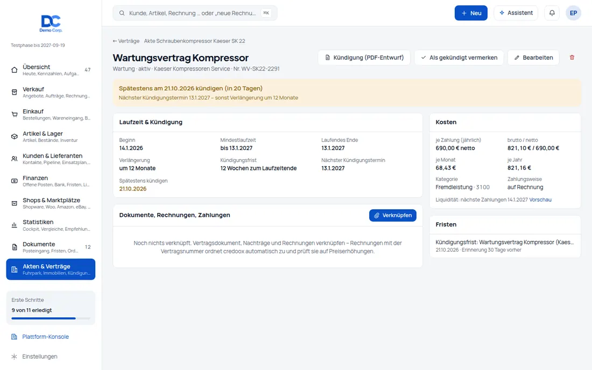592x370 pixels.
Task: Click the Verknüpfen button
Action: (x=393, y=215)
